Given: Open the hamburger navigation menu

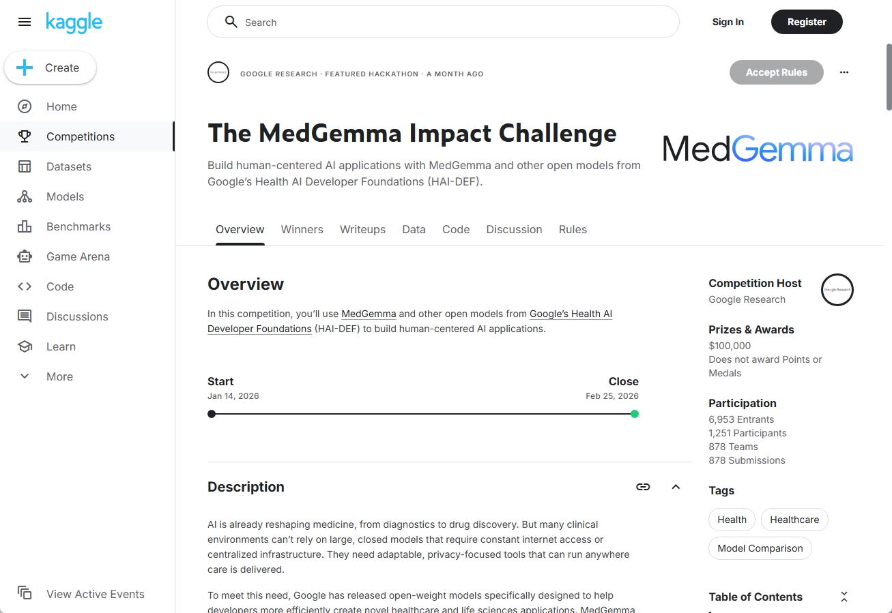Looking at the screenshot, I should coord(25,22).
